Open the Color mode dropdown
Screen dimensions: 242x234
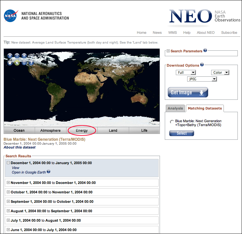point(220,72)
